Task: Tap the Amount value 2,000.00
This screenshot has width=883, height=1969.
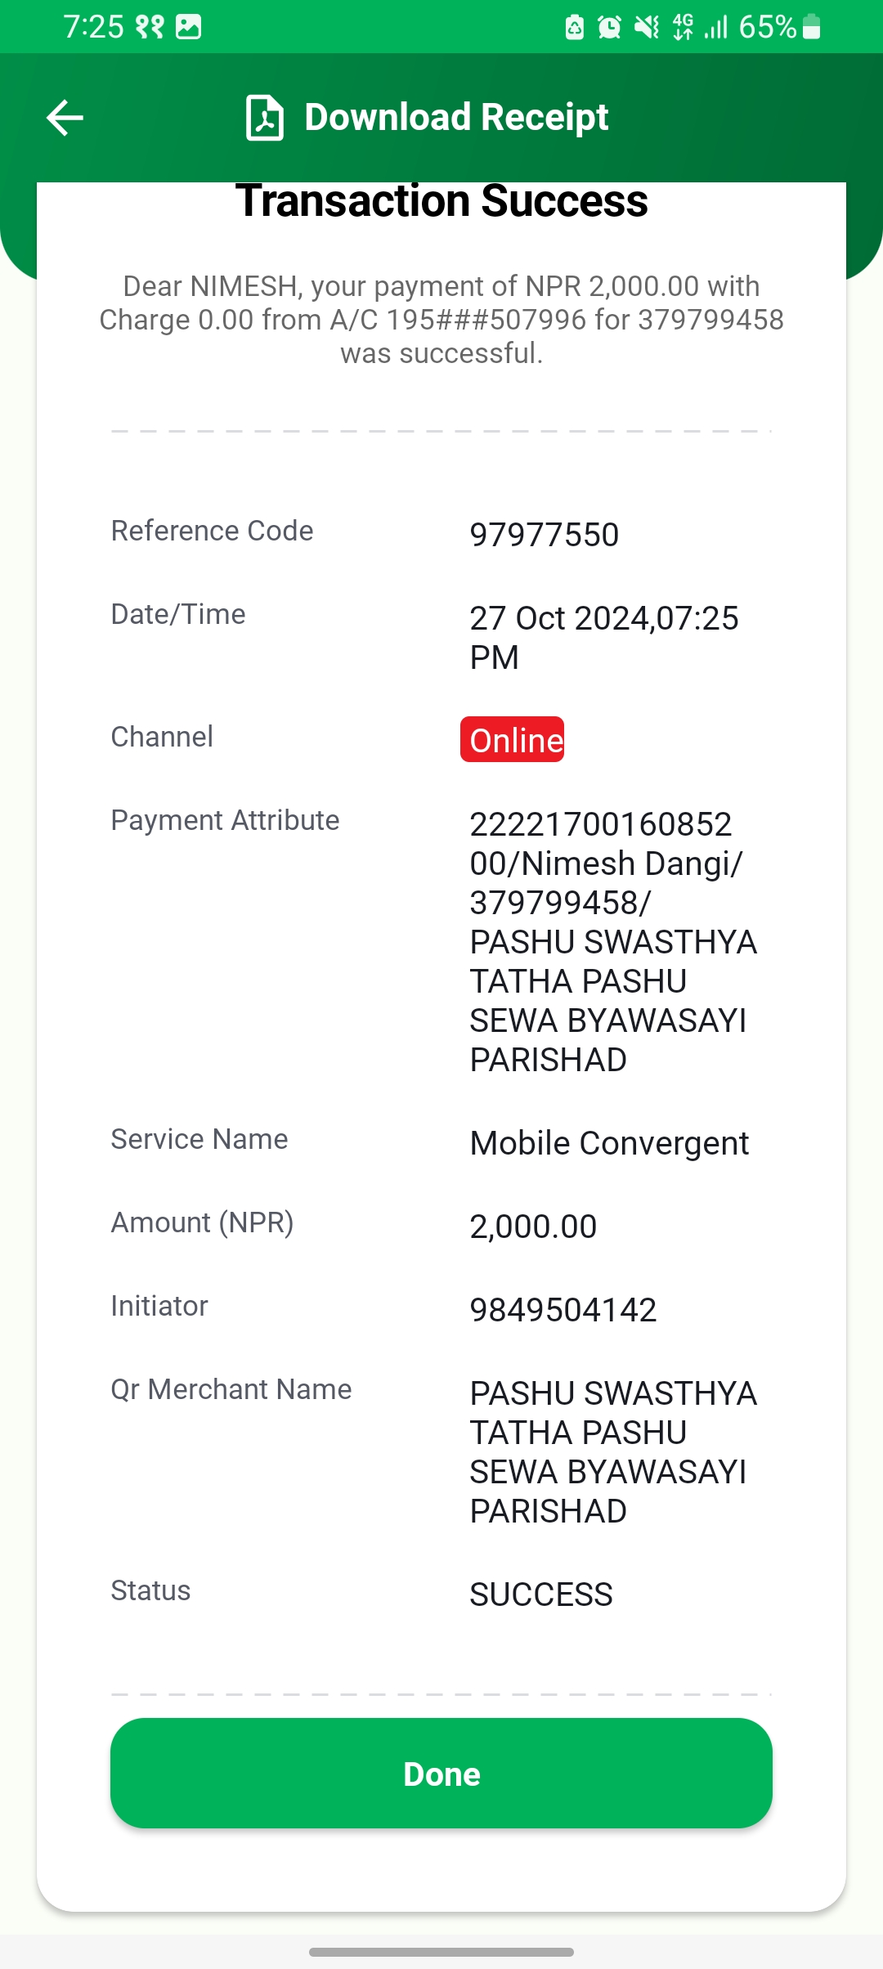Action: [x=534, y=1227]
